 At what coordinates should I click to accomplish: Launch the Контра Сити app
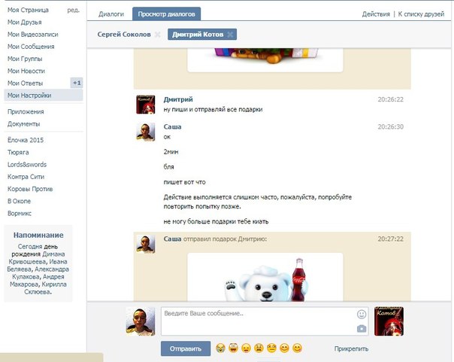click(26, 177)
